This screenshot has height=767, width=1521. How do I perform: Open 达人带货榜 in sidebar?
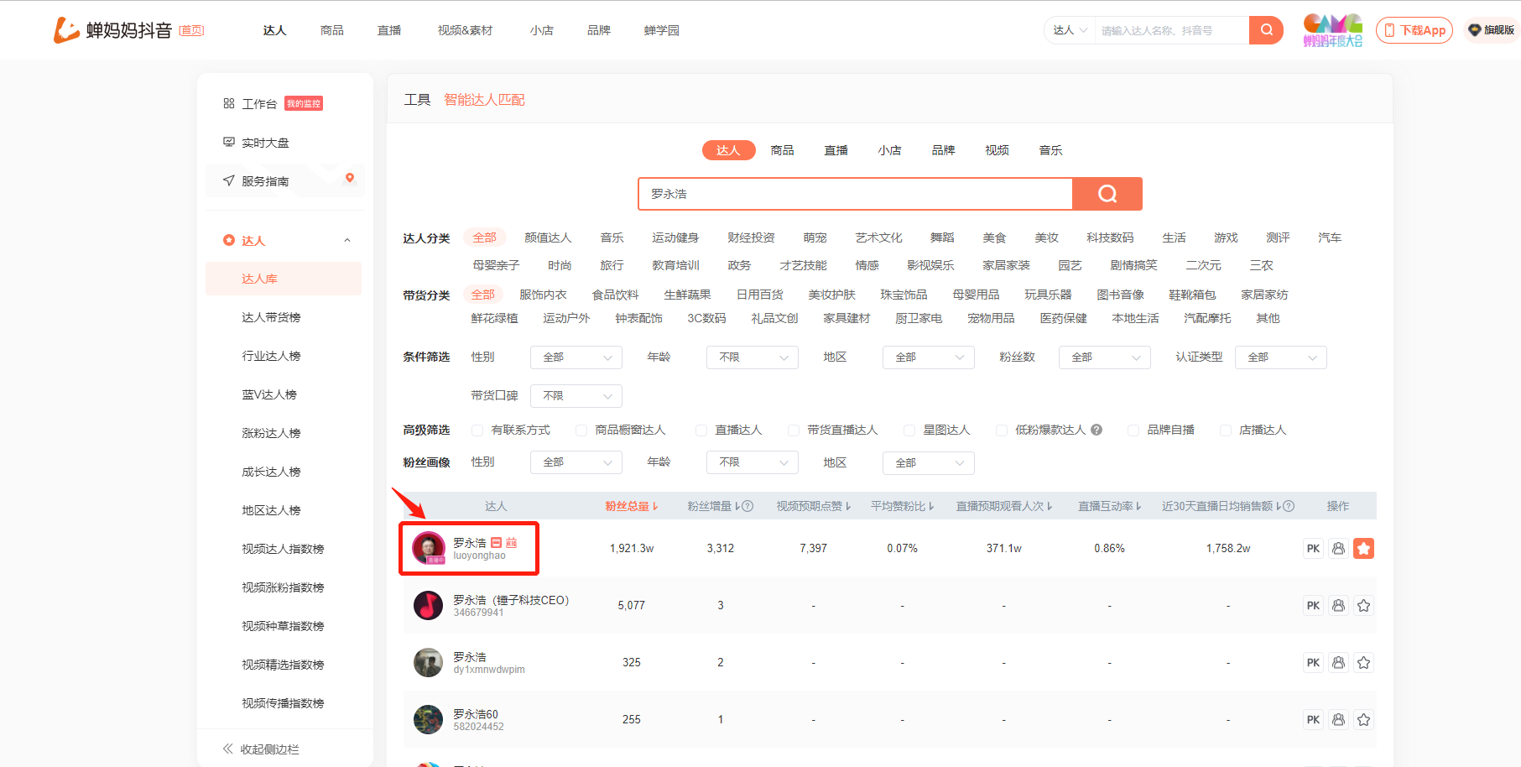click(271, 317)
